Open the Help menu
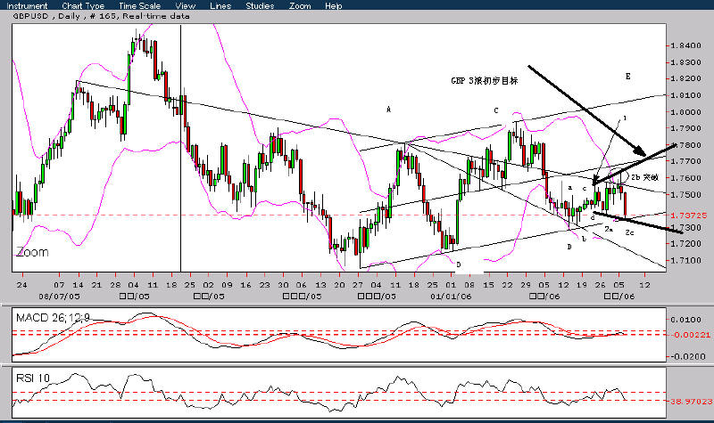This screenshot has width=714, height=423. (333, 6)
